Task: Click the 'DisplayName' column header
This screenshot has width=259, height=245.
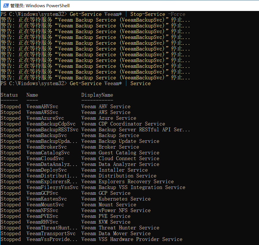Action: coord(97,95)
